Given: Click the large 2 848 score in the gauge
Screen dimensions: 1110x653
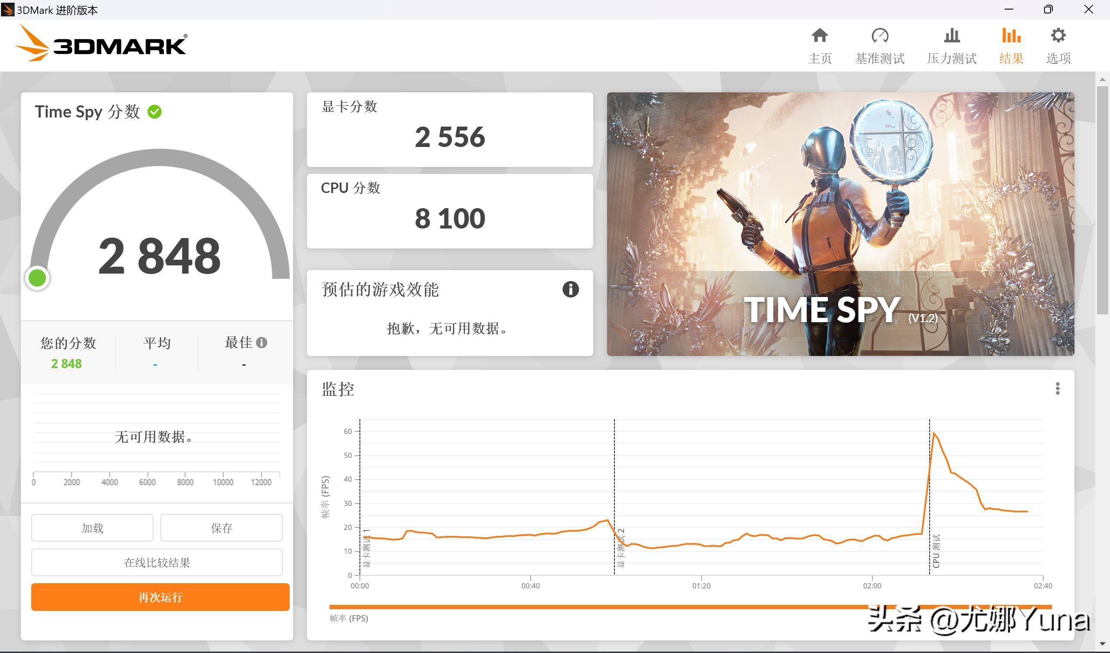Looking at the screenshot, I should (x=159, y=256).
